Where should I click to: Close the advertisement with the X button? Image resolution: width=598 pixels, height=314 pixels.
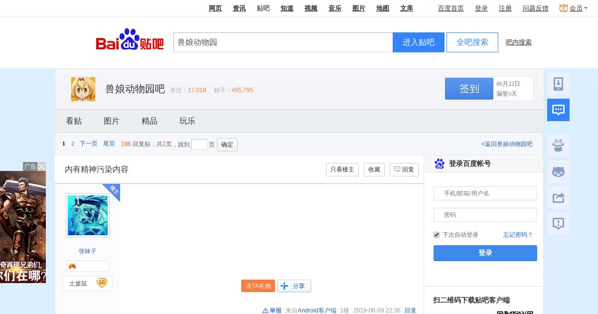42,166
